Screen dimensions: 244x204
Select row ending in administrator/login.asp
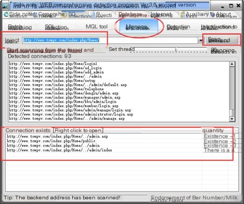[x=71, y=114]
